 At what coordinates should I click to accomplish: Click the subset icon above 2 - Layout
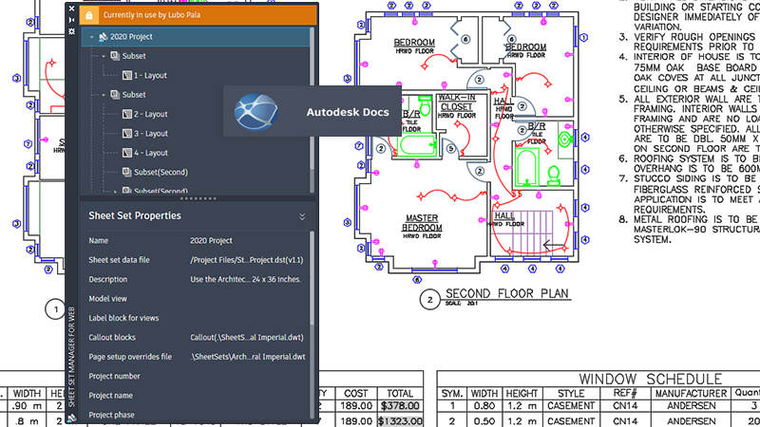115,95
